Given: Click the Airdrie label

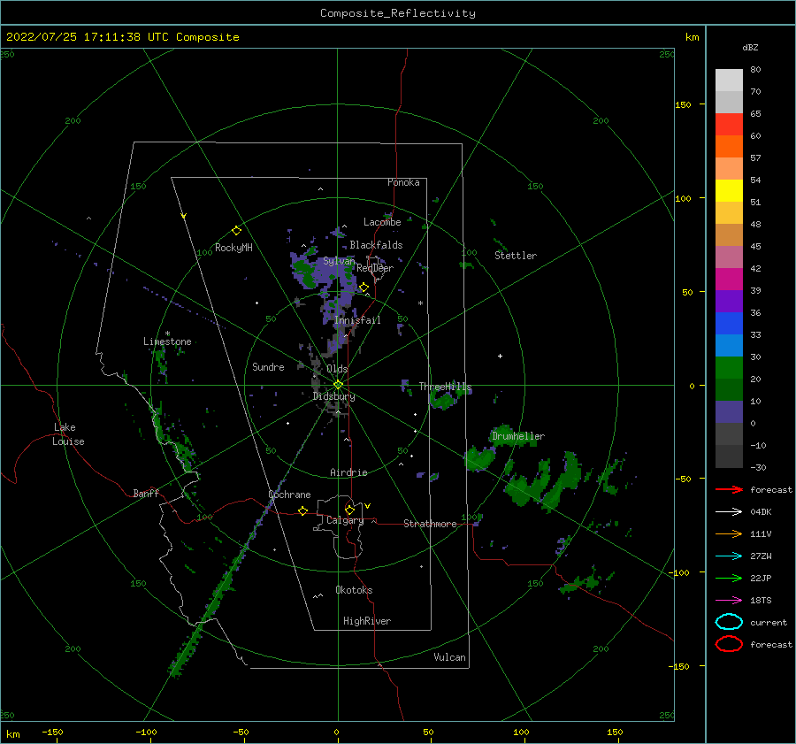Looking at the screenshot, I should tap(348, 472).
